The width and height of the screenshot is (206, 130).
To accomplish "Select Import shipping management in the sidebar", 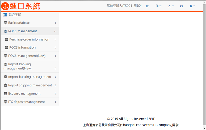I will click(x=30, y=85).
